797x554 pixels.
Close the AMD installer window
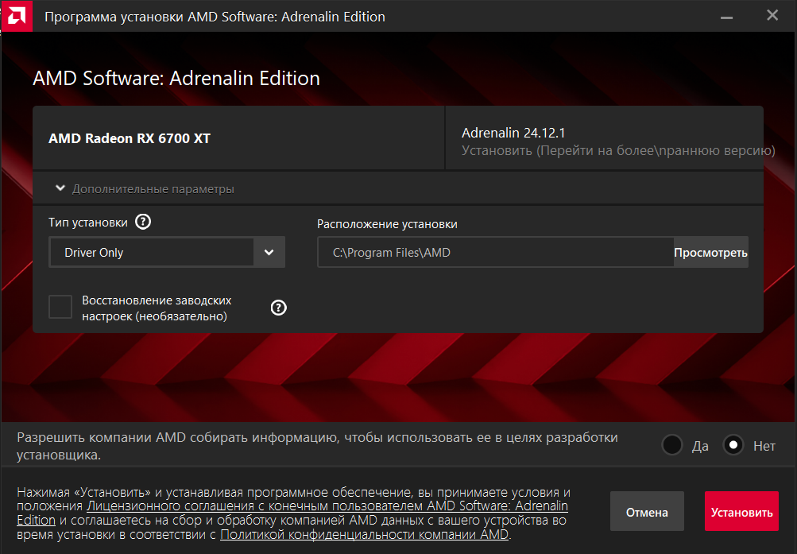(x=772, y=16)
